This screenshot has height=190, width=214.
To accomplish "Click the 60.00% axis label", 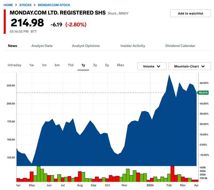I will [204, 83].
